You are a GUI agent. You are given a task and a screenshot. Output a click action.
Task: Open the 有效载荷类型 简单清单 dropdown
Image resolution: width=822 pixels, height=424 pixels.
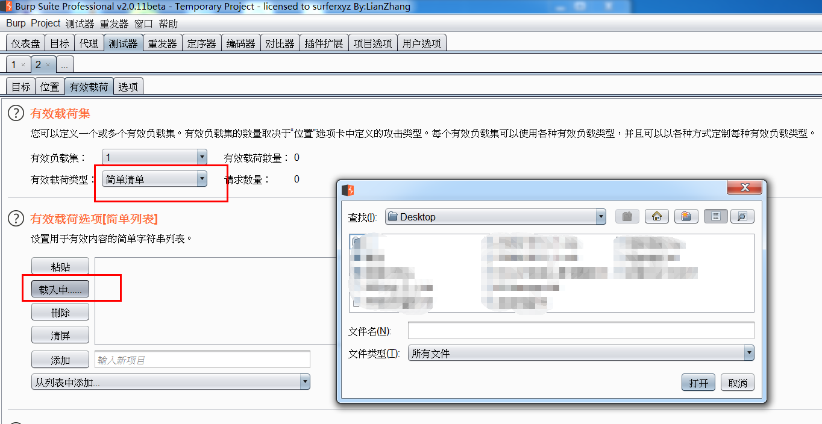[154, 179]
